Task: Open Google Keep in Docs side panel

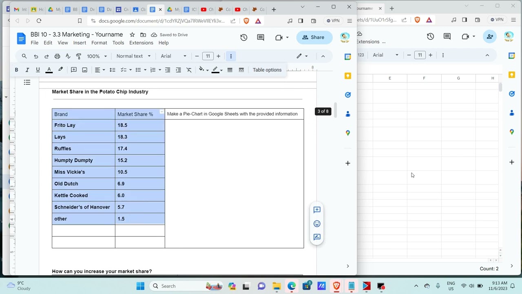Action: click(348, 76)
